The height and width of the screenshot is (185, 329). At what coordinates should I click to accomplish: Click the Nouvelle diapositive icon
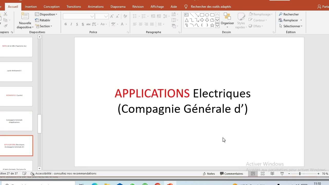pyautogui.click(x=25, y=16)
